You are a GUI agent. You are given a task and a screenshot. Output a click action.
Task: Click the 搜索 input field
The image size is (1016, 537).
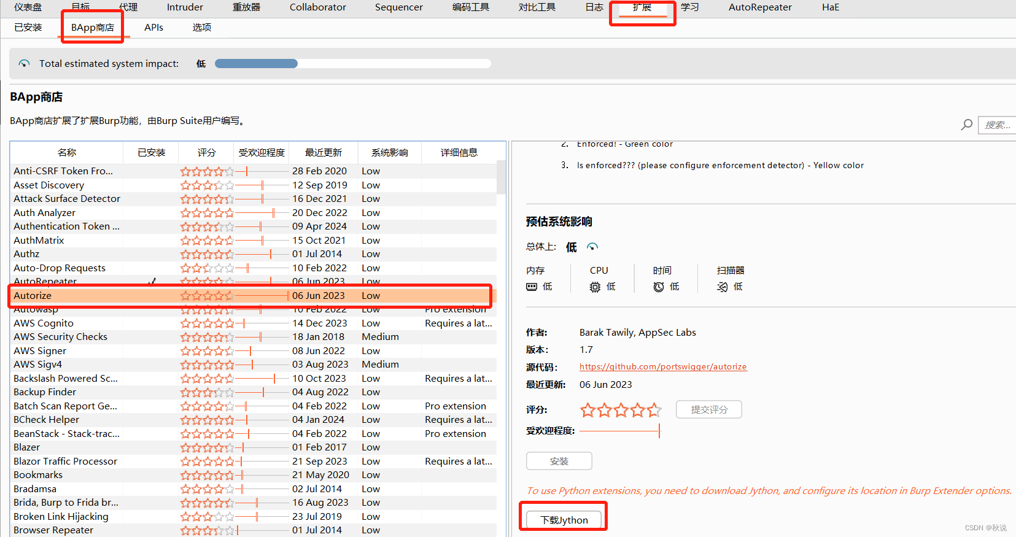point(997,125)
